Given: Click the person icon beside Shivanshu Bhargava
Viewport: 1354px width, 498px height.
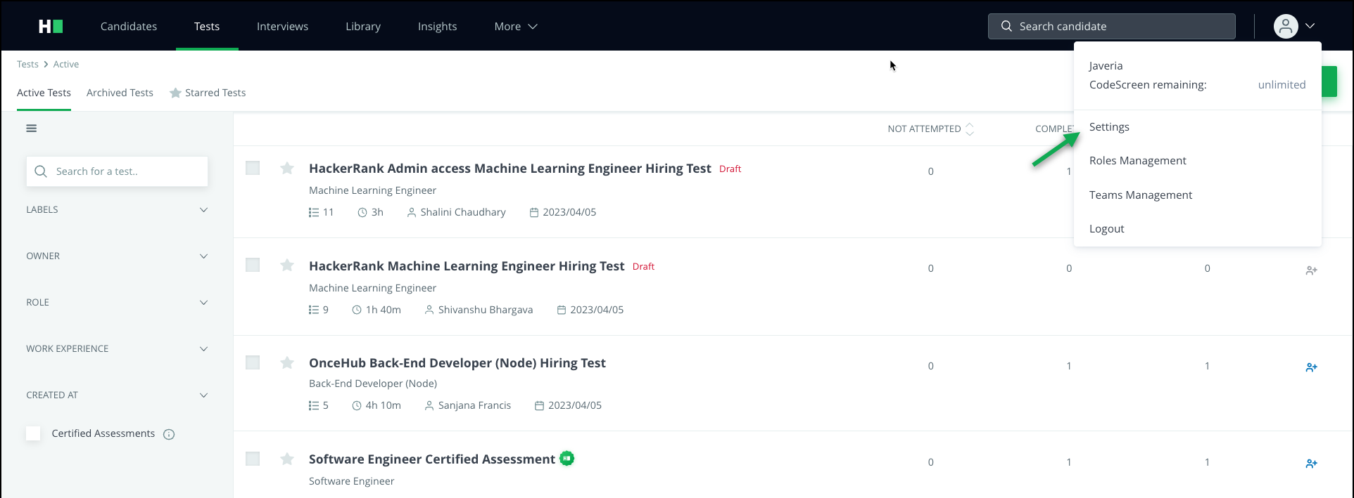Looking at the screenshot, I should click(x=429, y=310).
